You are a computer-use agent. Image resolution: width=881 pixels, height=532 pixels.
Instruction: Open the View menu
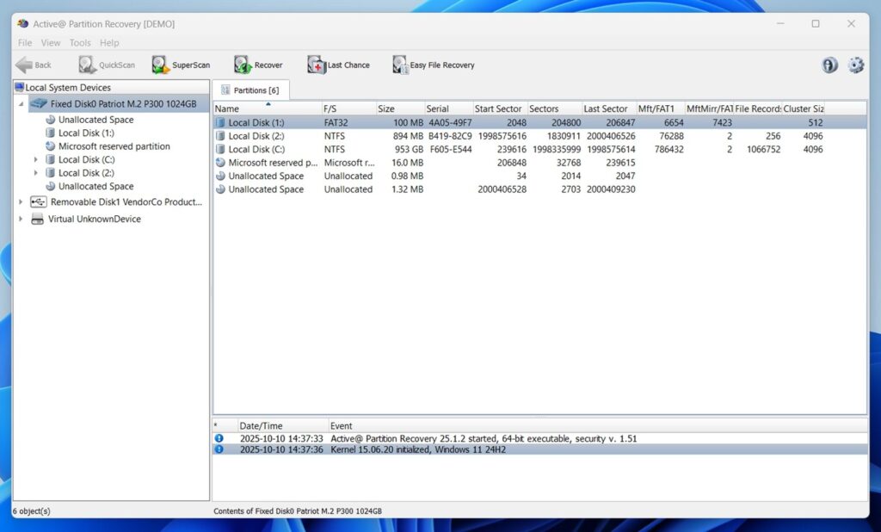(50, 42)
